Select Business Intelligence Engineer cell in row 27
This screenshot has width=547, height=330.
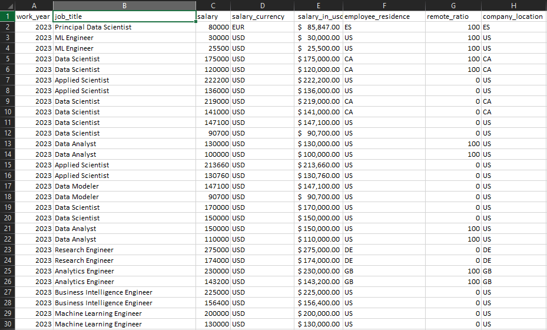pos(124,292)
